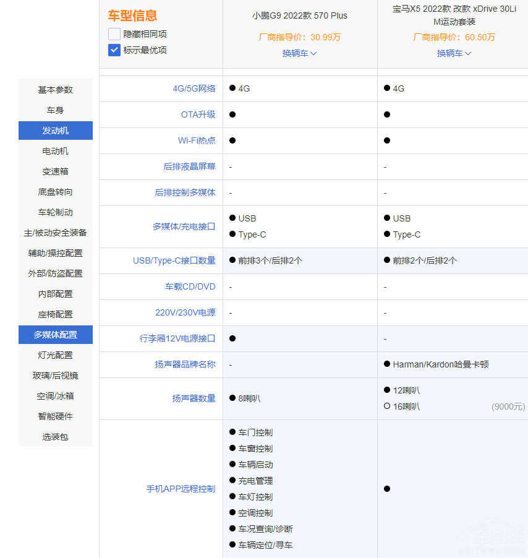528x558 pixels.
Task: Select 发动机 in the left navigation
Action: coord(56,131)
